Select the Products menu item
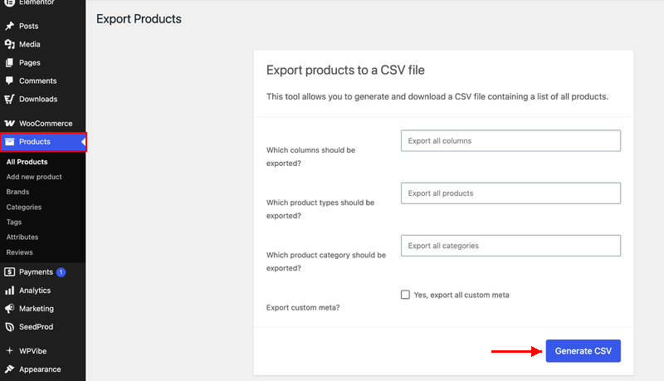664x381 pixels. point(43,142)
